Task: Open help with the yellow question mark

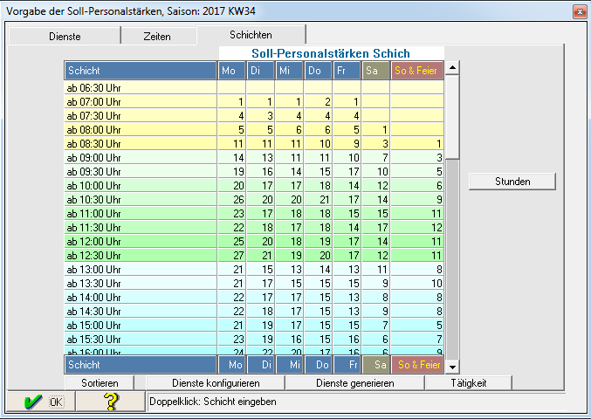Action: [110, 402]
